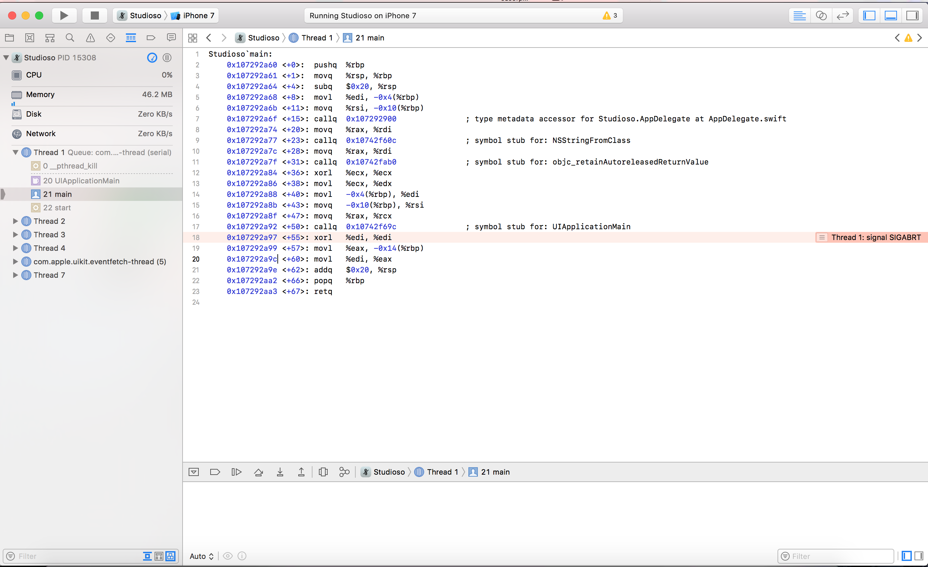Open the Find navigator magnifier icon

pos(70,38)
